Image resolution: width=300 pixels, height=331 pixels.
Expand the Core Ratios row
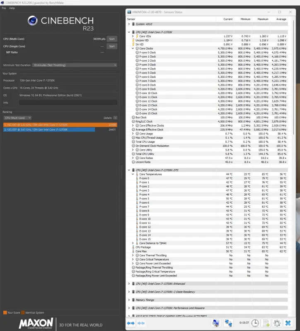point(133,158)
